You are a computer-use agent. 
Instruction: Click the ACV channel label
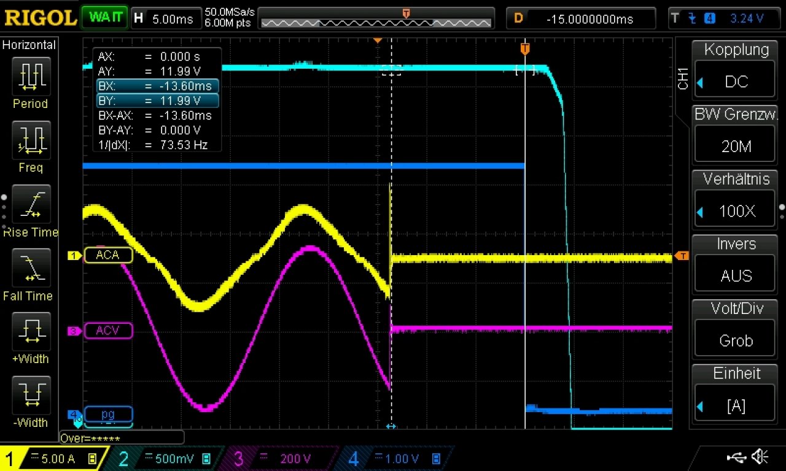108,331
